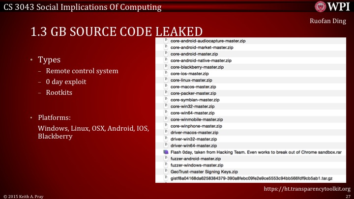Click file icon beside GeoTrust-master Signing Keys.zip
Screen dimensions: 354x199
(166, 171)
